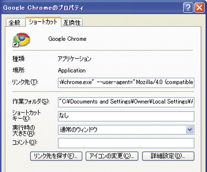Click the ショートカット キー(K) label
The height and width of the screenshot is (172, 207).
click(x=26, y=115)
